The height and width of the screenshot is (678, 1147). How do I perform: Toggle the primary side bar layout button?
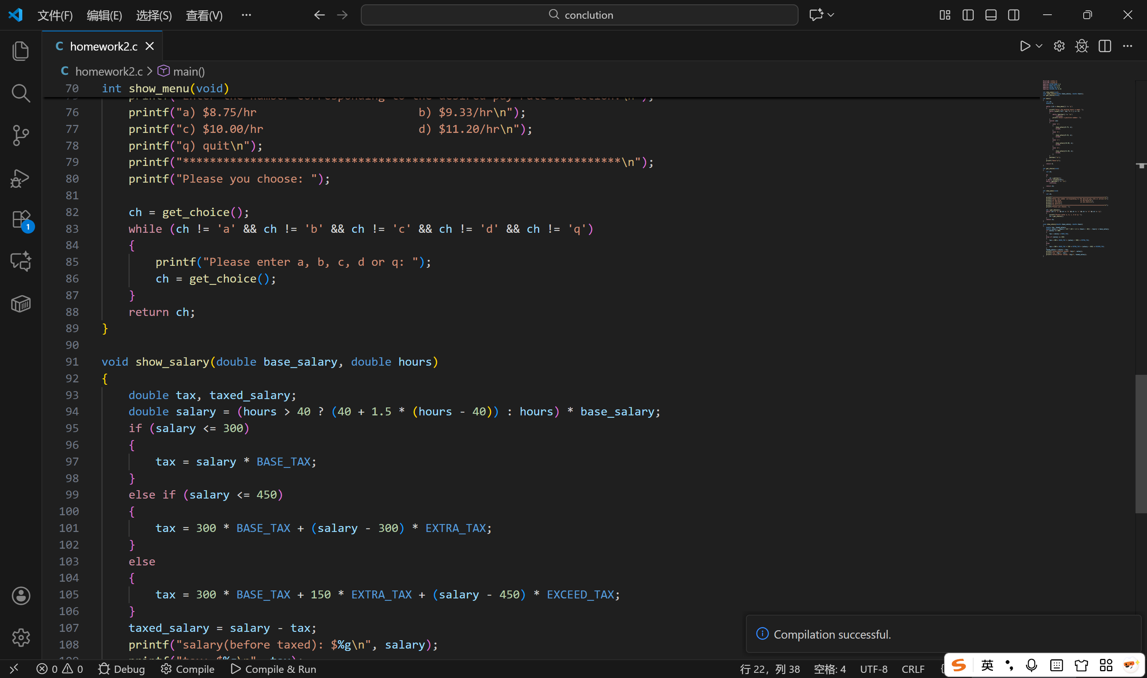click(968, 15)
